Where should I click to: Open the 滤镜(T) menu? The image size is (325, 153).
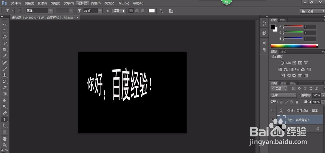point(96,3)
